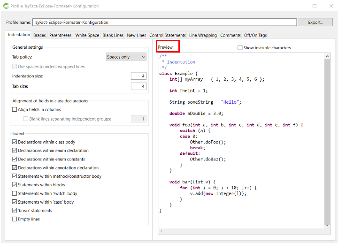Check Align fields in columns
This screenshot has width=338, height=243.
click(x=15, y=109)
